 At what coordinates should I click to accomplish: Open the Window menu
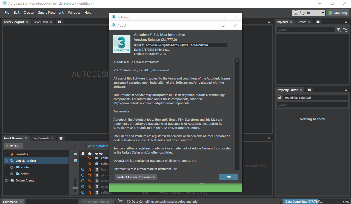tap(74, 13)
